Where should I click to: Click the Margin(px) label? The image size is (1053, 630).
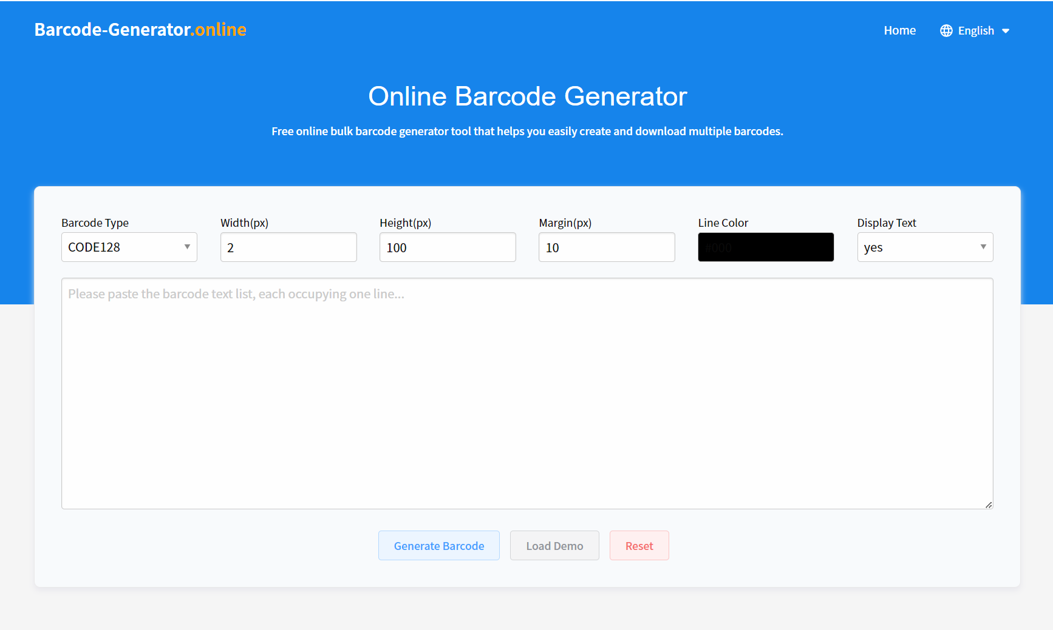(x=565, y=223)
